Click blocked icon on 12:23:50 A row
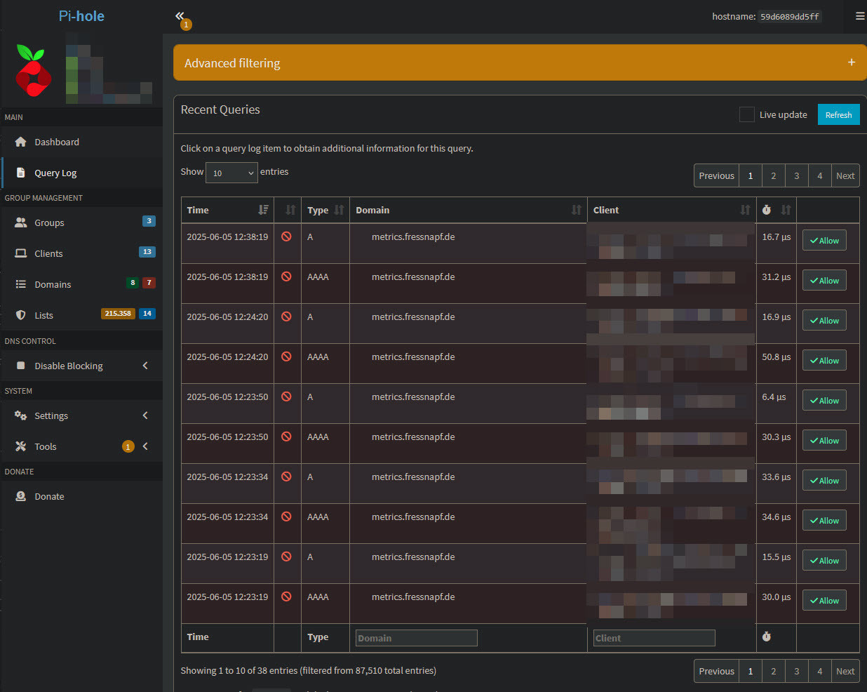 286,397
